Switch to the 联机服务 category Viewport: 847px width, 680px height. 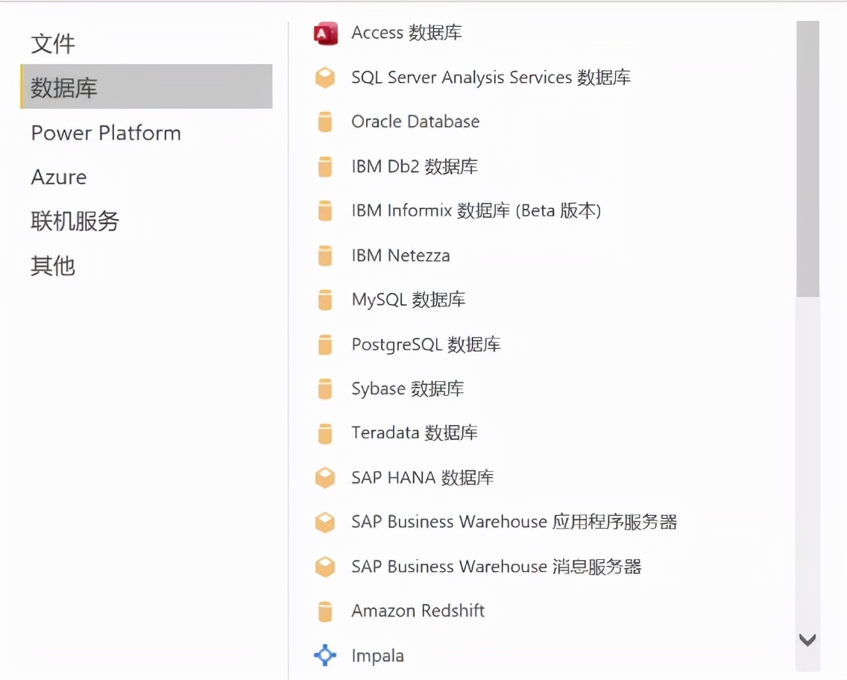coord(75,221)
